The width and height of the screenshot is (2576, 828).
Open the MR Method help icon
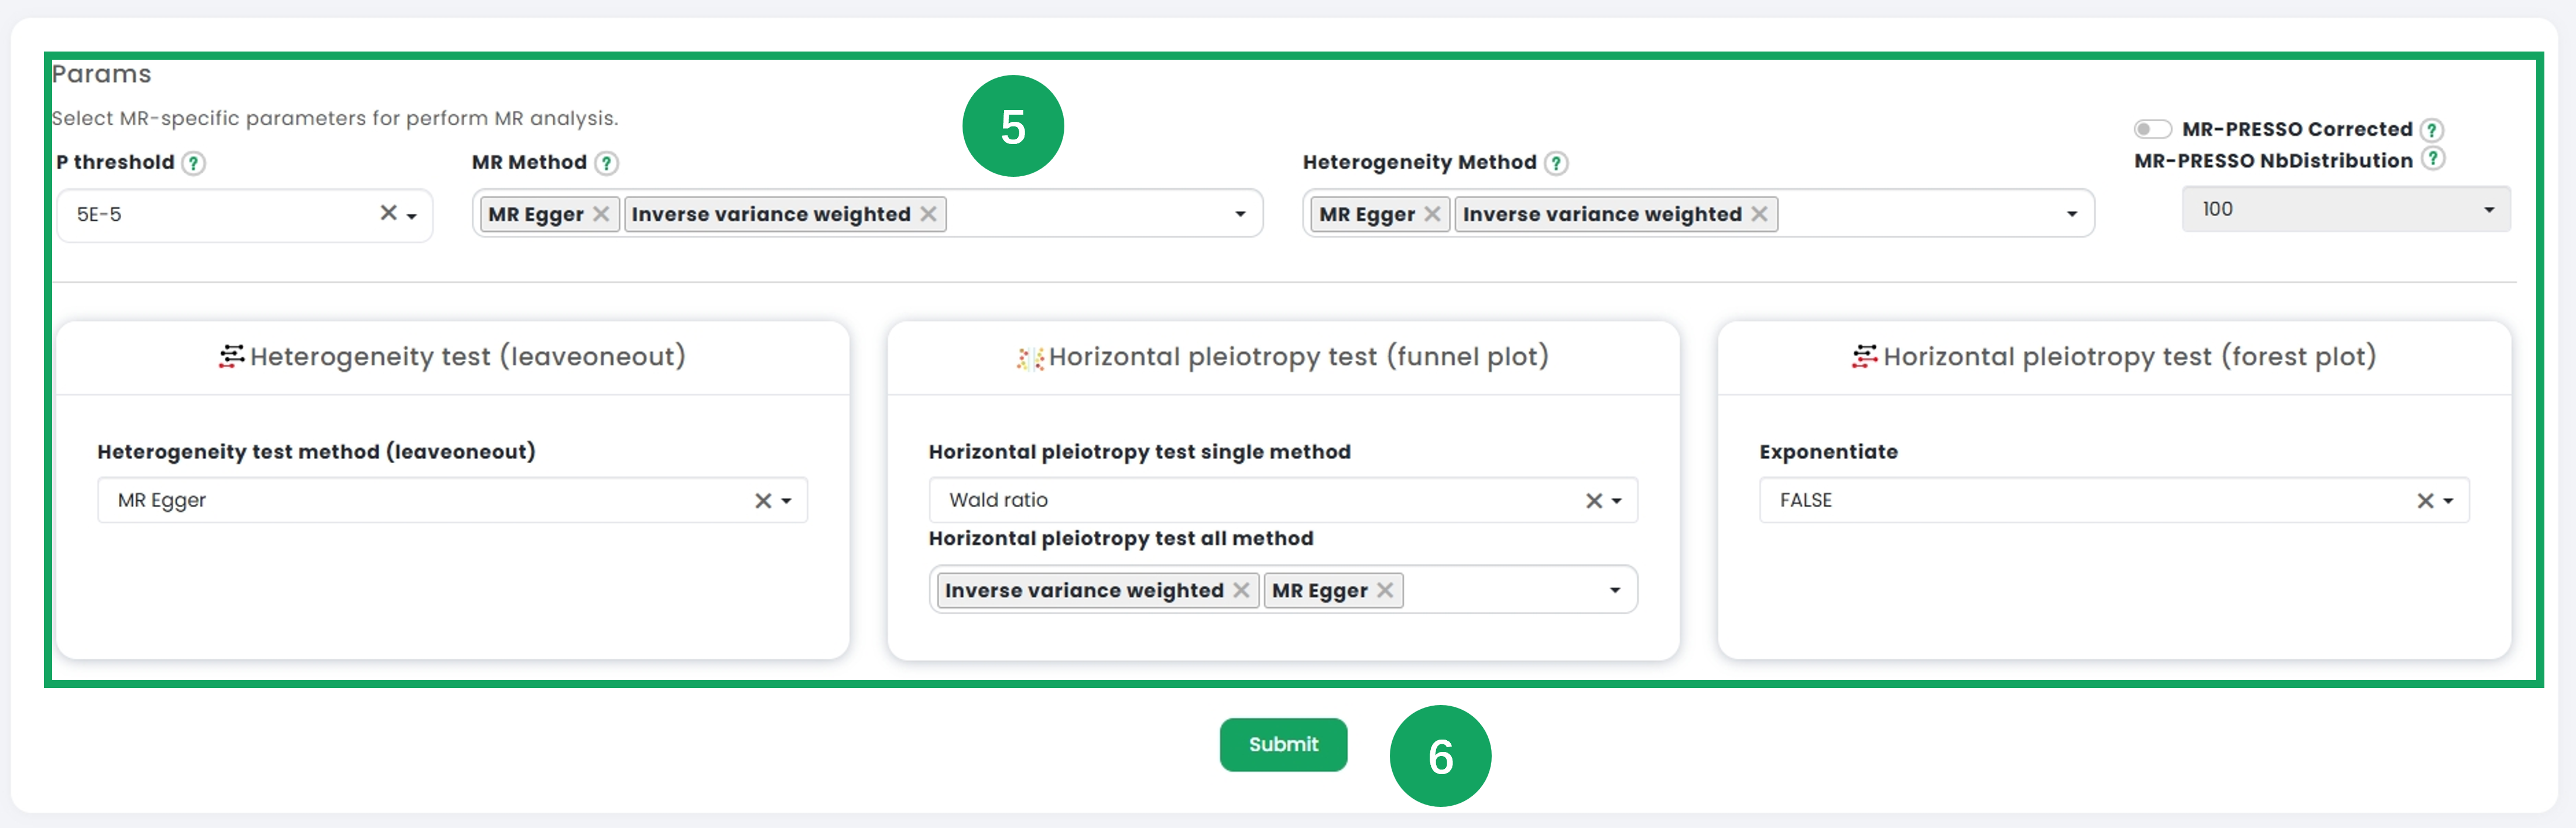606,163
